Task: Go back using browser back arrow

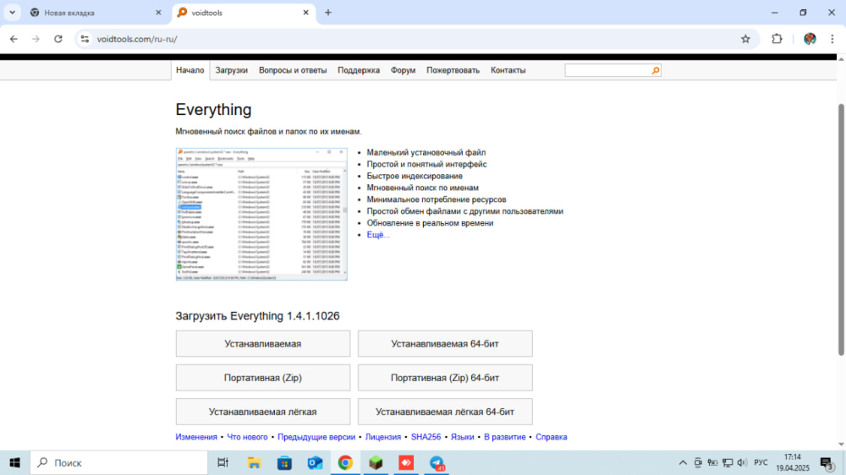Action: tap(14, 39)
